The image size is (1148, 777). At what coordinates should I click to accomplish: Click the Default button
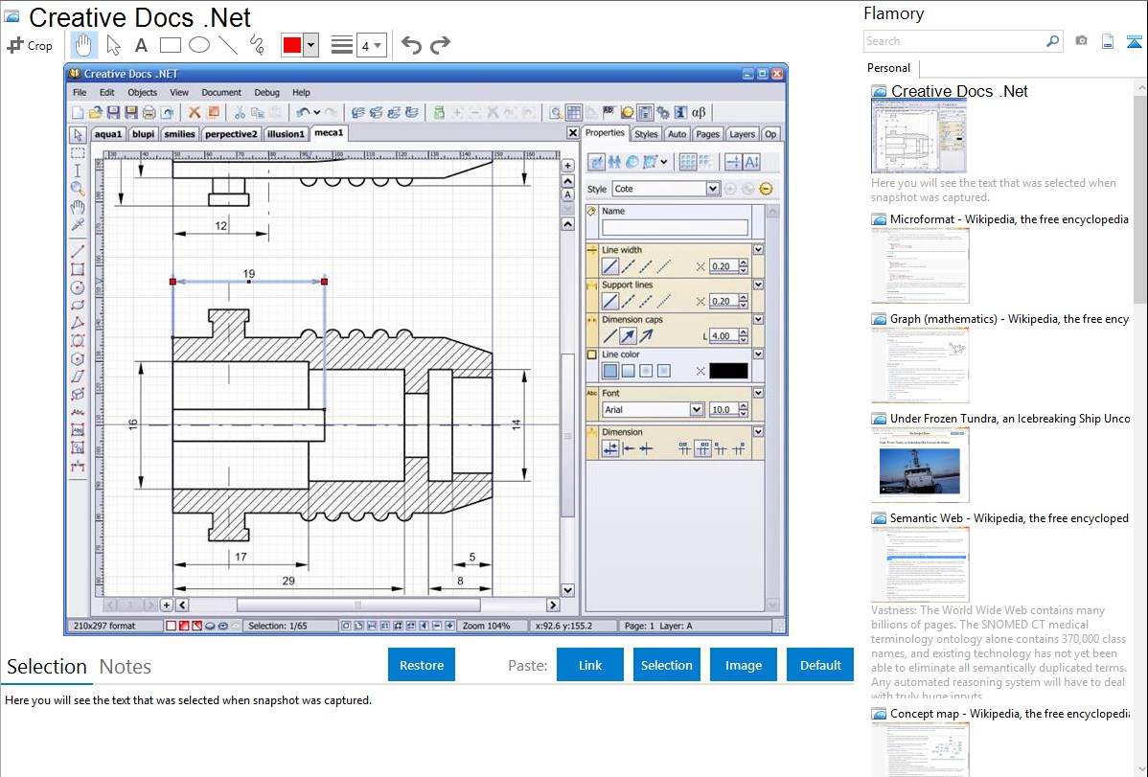pos(820,665)
